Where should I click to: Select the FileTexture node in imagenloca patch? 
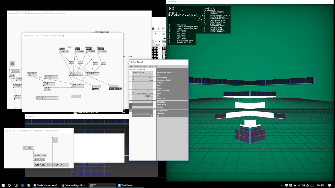tap(32, 74)
